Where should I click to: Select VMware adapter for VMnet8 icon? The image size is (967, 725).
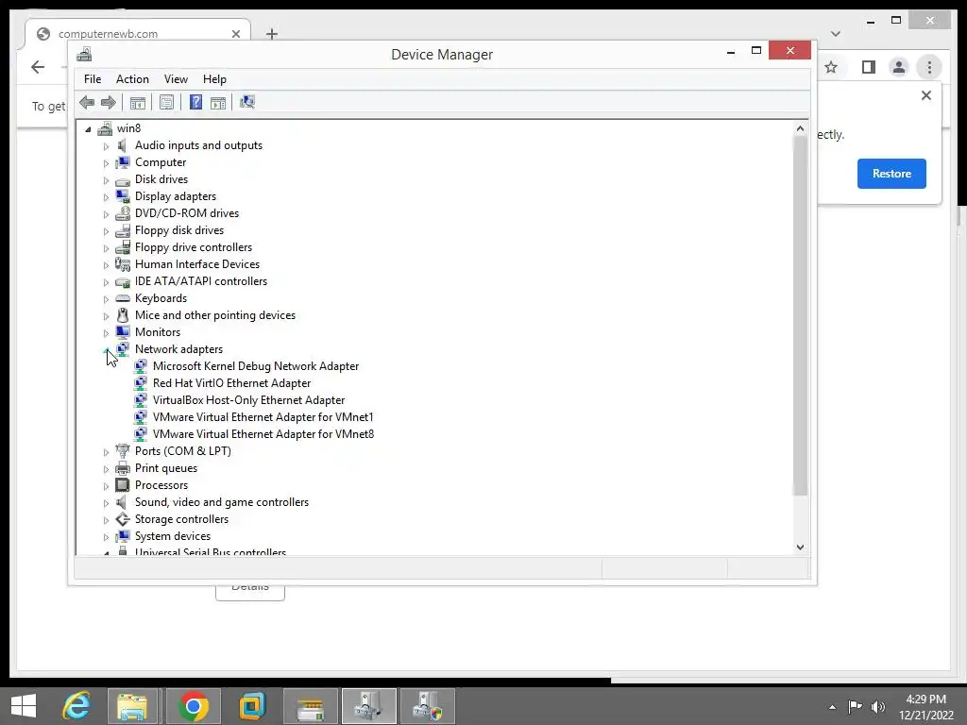click(x=141, y=434)
